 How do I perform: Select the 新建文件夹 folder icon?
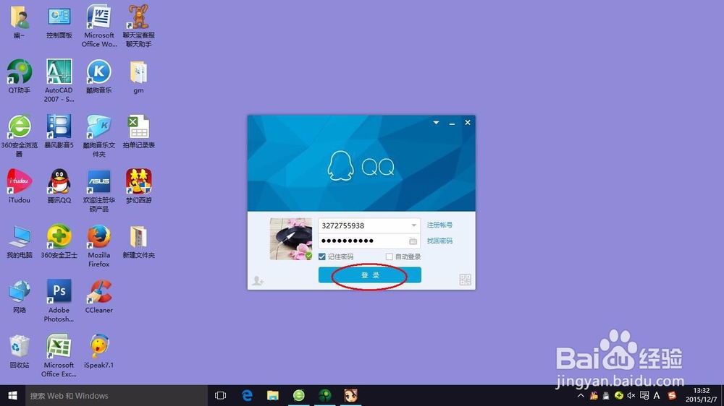138,241
